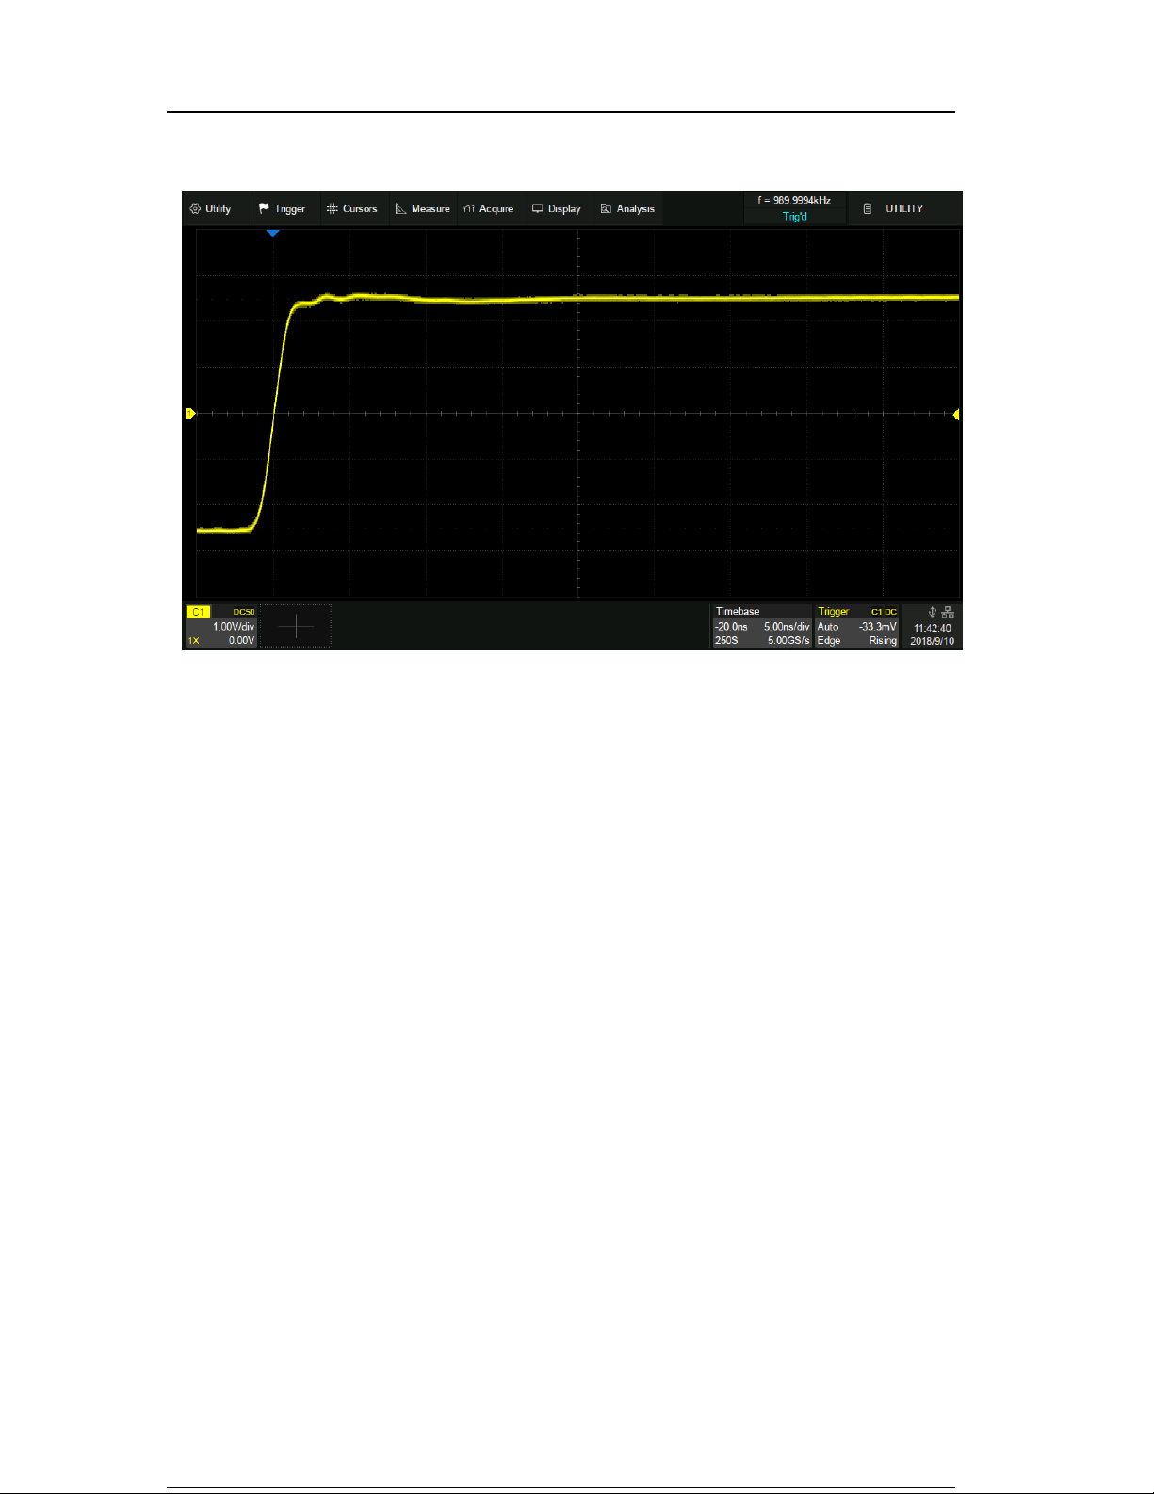Click the monitor icon beside Display
Image resolution: width=1154 pixels, height=1494 pixels.
coord(537,208)
